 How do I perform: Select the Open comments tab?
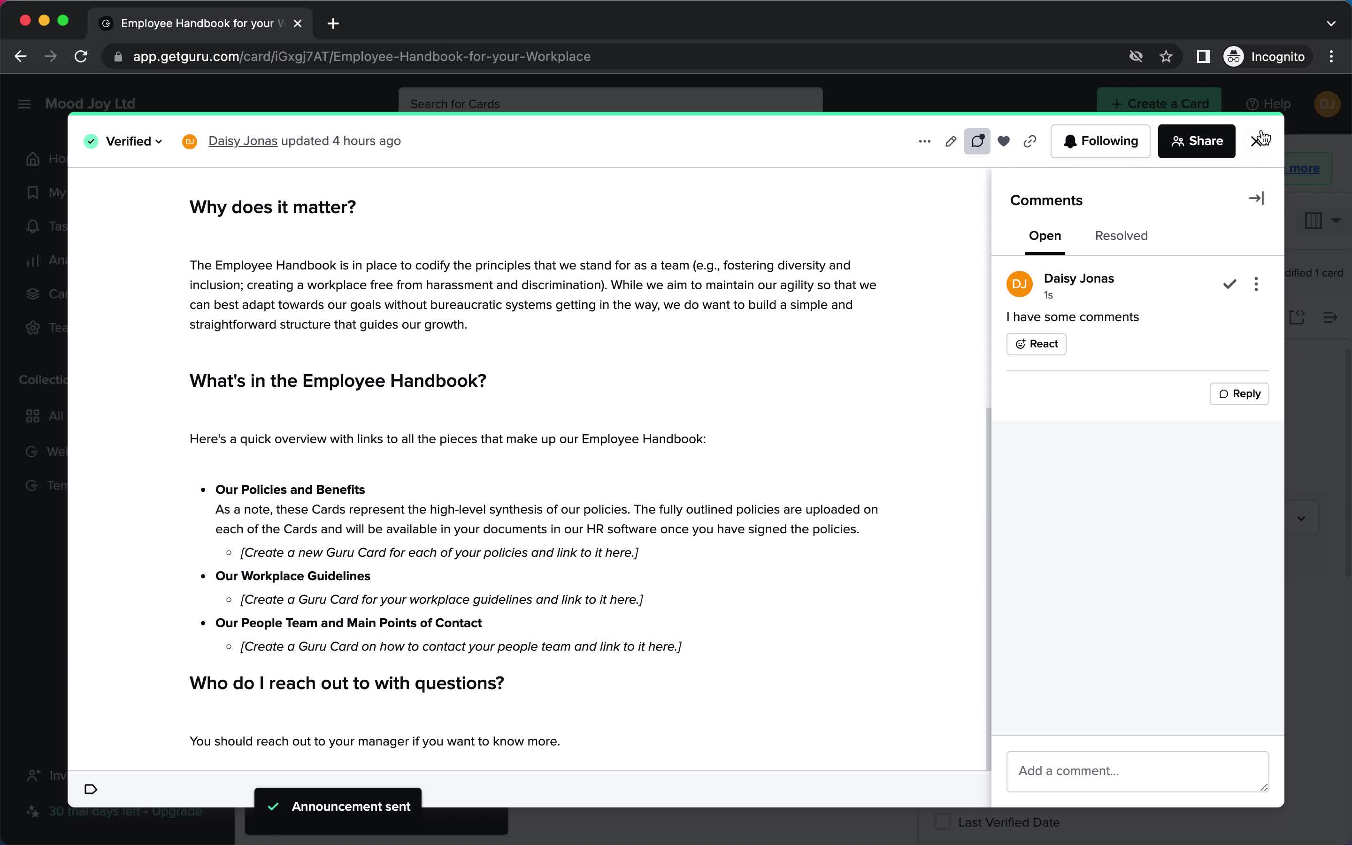[1045, 236]
